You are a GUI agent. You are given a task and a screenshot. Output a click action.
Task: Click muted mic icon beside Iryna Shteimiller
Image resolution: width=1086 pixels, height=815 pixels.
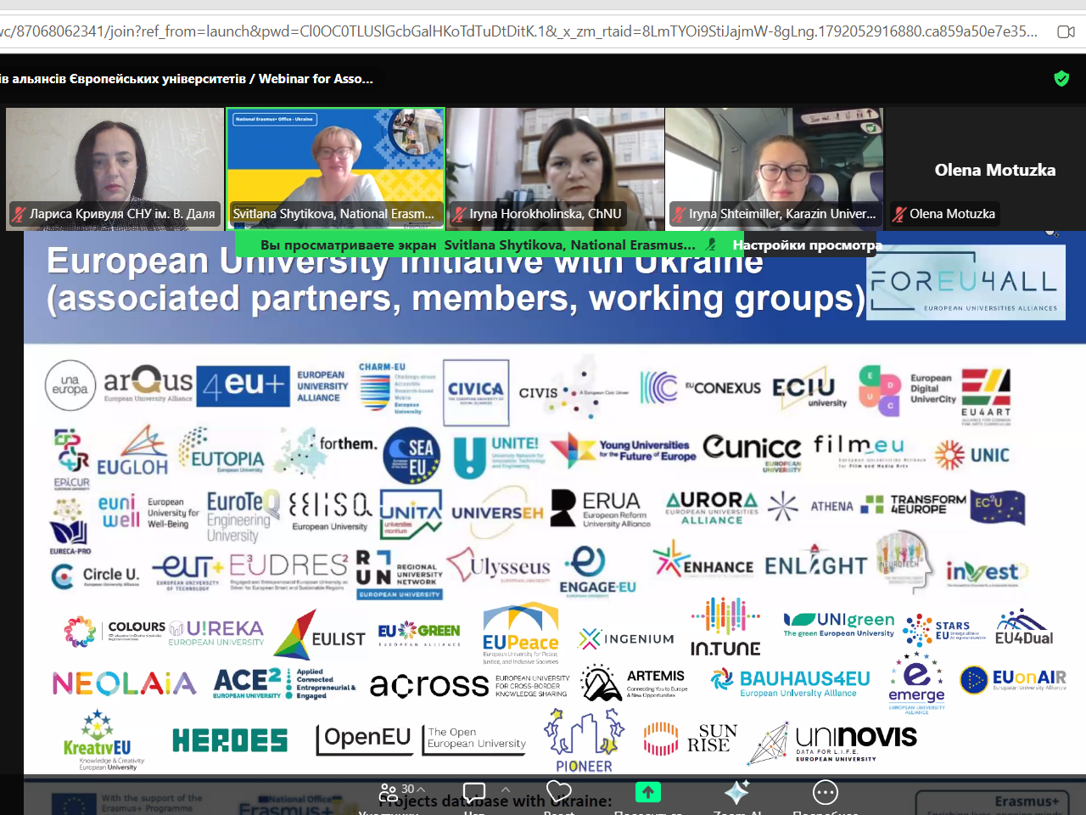coord(678,214)
